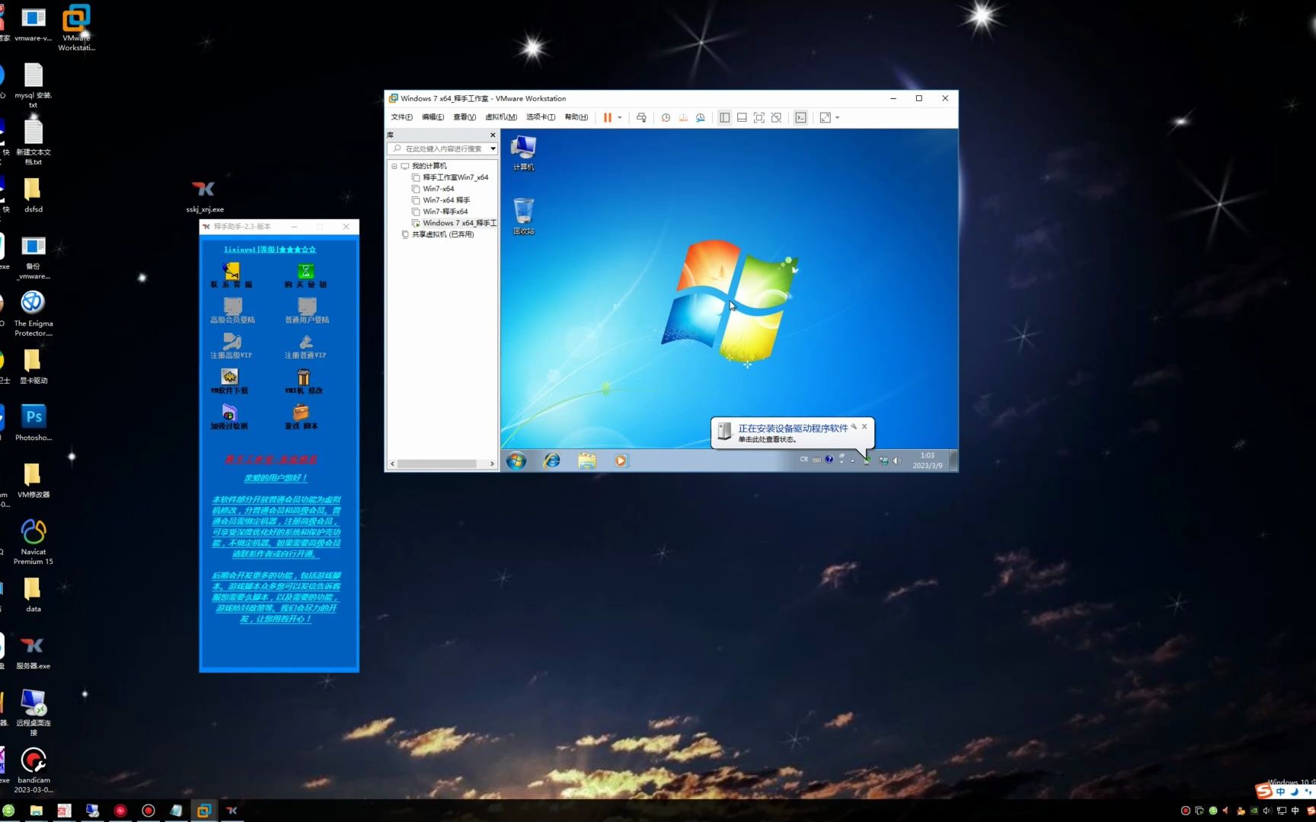Collapse the 我的计算机 tree node

point(394,166)
